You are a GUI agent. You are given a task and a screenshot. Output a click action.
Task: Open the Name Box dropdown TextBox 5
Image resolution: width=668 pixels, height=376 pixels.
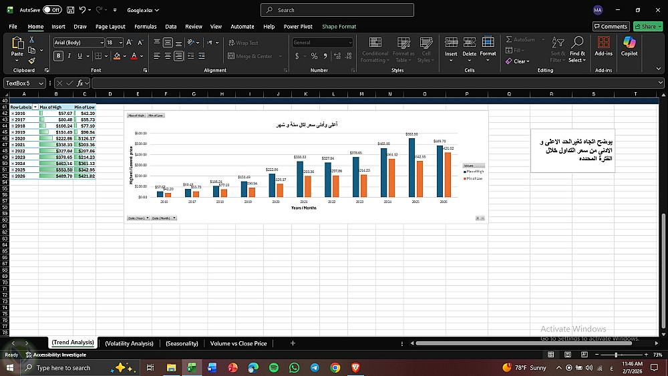click(41, 83)
